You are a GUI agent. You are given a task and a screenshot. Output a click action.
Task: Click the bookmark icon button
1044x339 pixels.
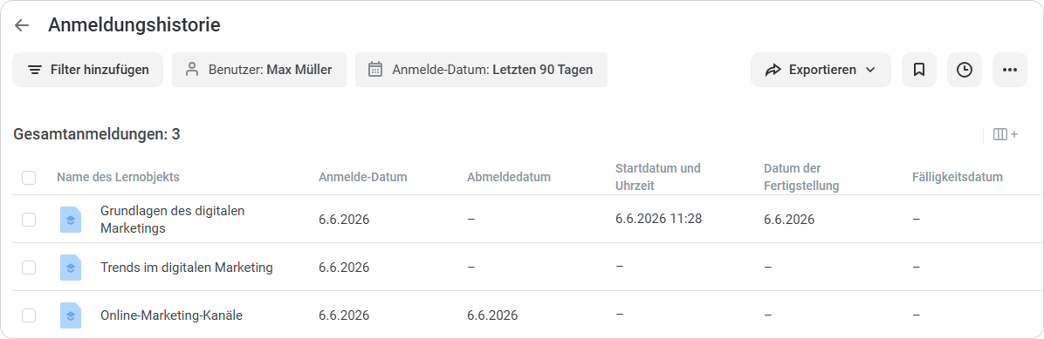[x=919, y=70]
